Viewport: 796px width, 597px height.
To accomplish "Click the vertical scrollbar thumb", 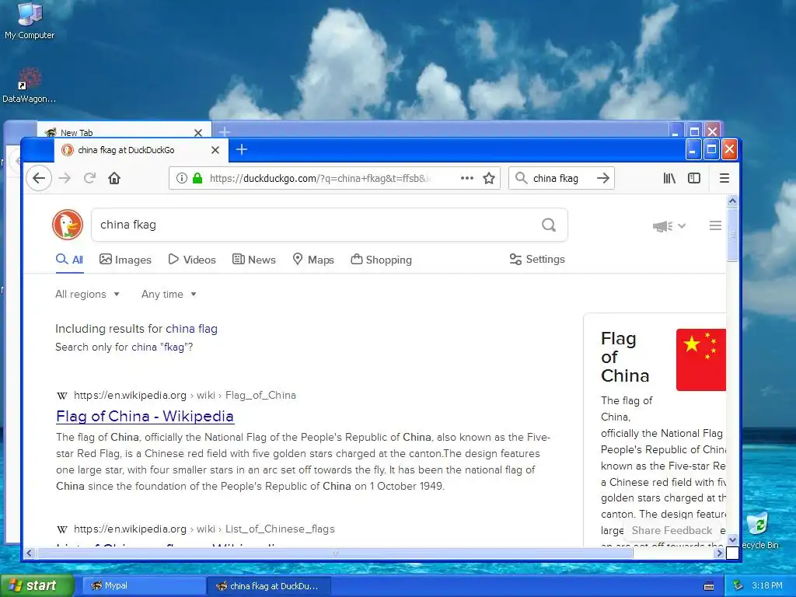I will (x=732, y=235).
